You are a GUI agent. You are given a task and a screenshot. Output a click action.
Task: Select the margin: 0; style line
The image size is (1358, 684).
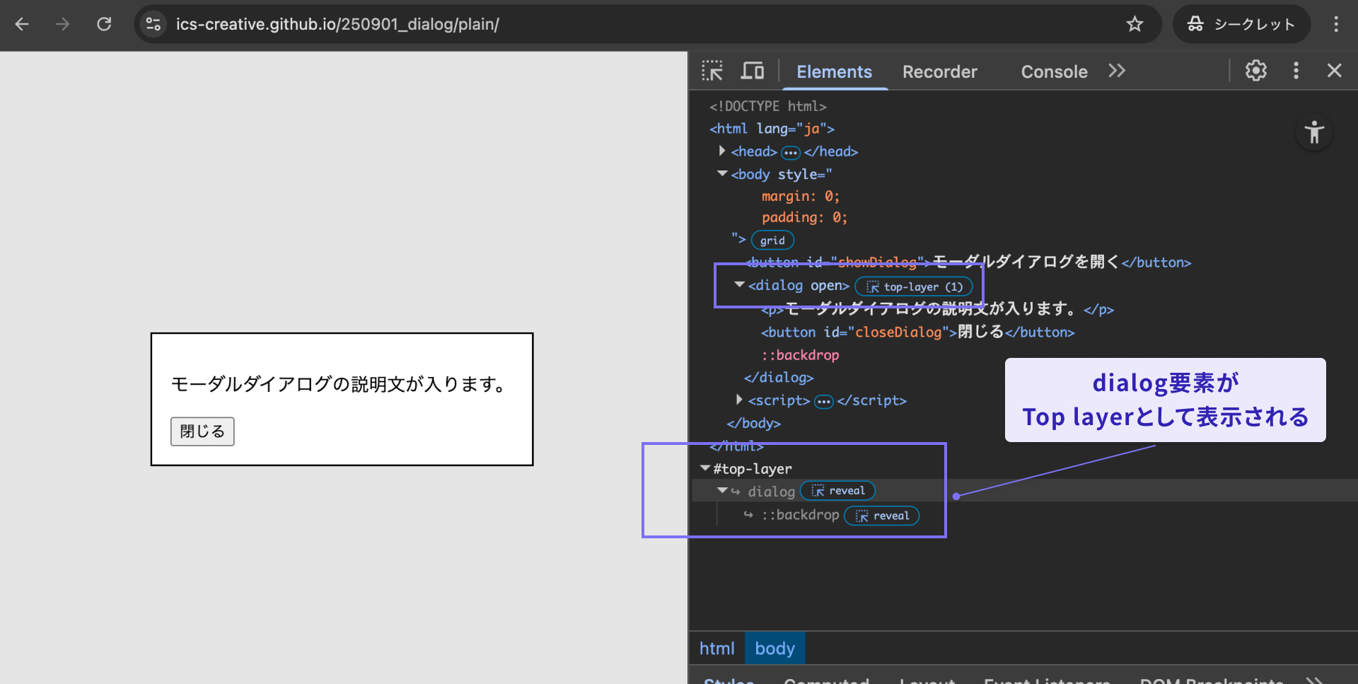click(801, 196)
